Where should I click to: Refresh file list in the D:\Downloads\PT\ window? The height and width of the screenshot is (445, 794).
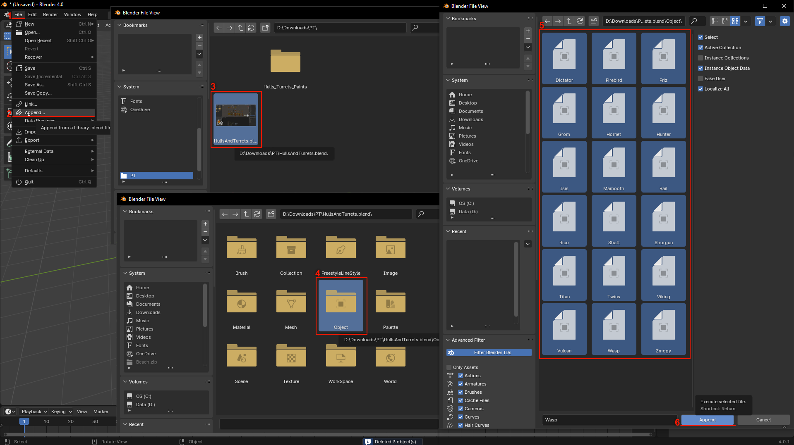point(251,28)
